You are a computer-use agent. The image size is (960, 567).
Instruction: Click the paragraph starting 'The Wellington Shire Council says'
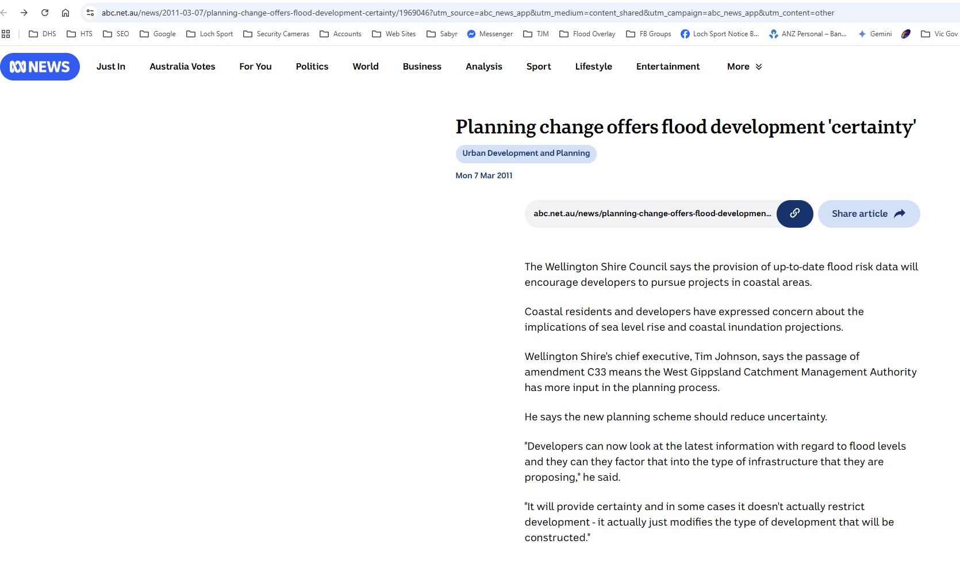[x=721, y=274]
